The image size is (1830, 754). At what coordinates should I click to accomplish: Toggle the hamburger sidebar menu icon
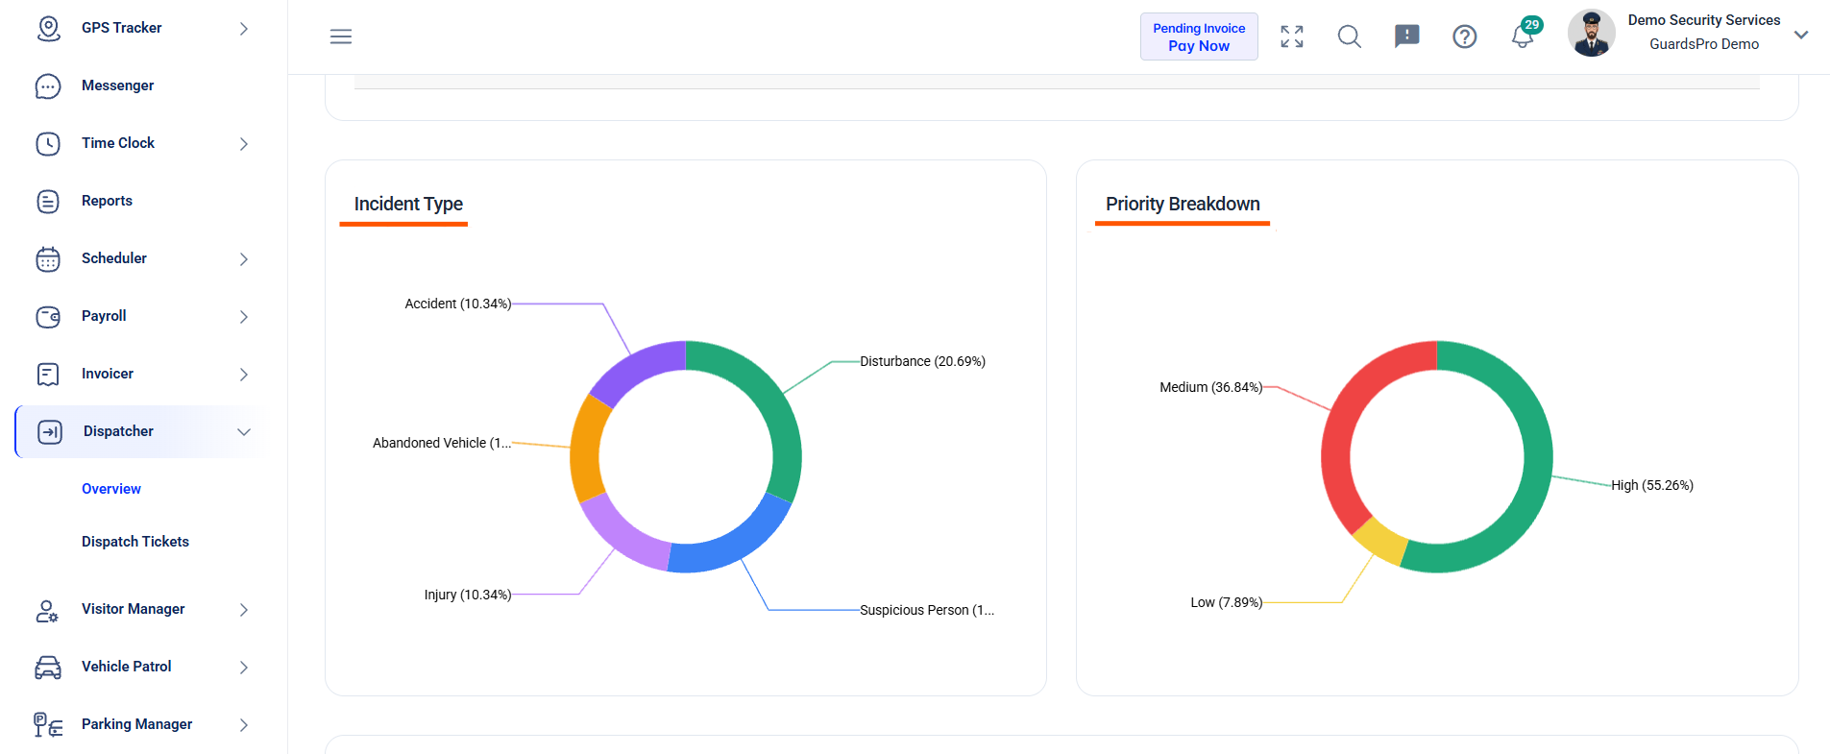click(341, 36)
